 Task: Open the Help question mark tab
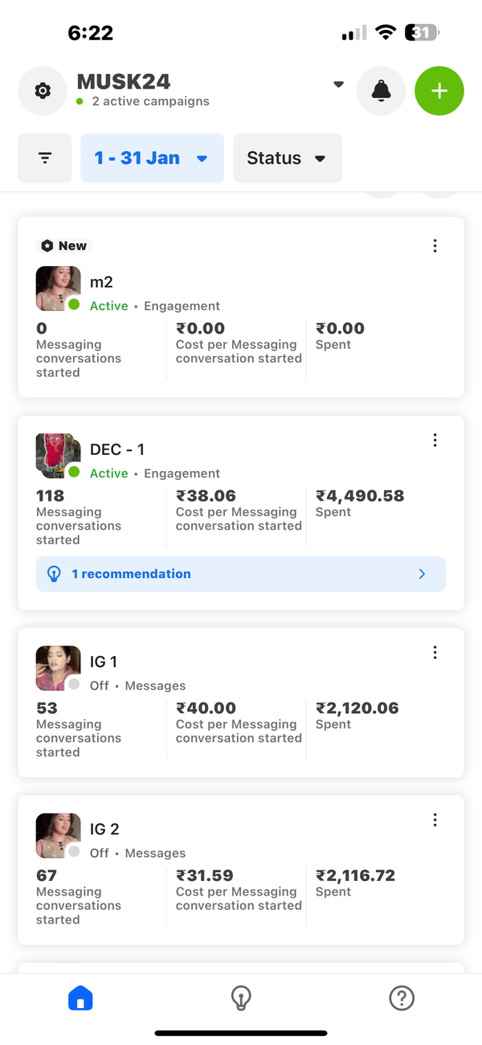coord(402,998)
